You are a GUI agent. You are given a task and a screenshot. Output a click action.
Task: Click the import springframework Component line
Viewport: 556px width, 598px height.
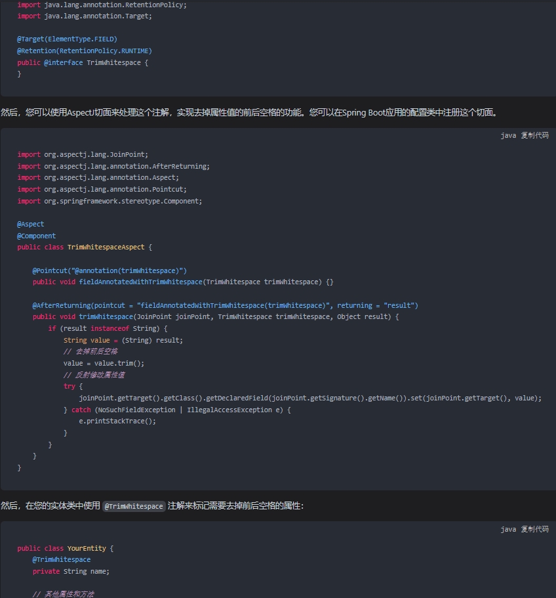click(x=109, y=202)
